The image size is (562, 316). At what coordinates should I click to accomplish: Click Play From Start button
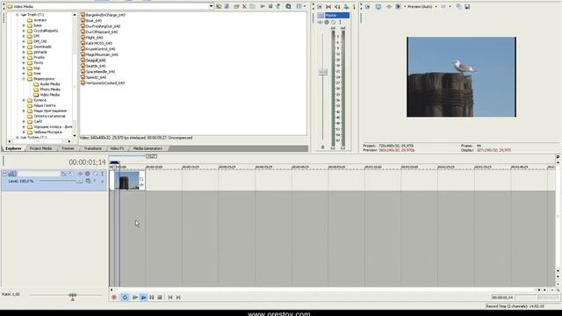coord(135,298)
